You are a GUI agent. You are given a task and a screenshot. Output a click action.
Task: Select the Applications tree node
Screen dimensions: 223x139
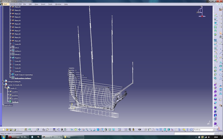[8, 105]
